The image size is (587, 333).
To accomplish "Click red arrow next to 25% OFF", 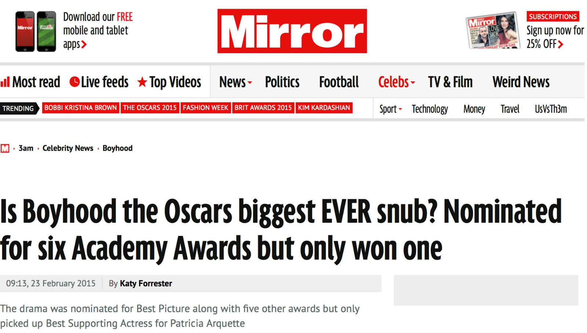I will (x=560, y=44).
